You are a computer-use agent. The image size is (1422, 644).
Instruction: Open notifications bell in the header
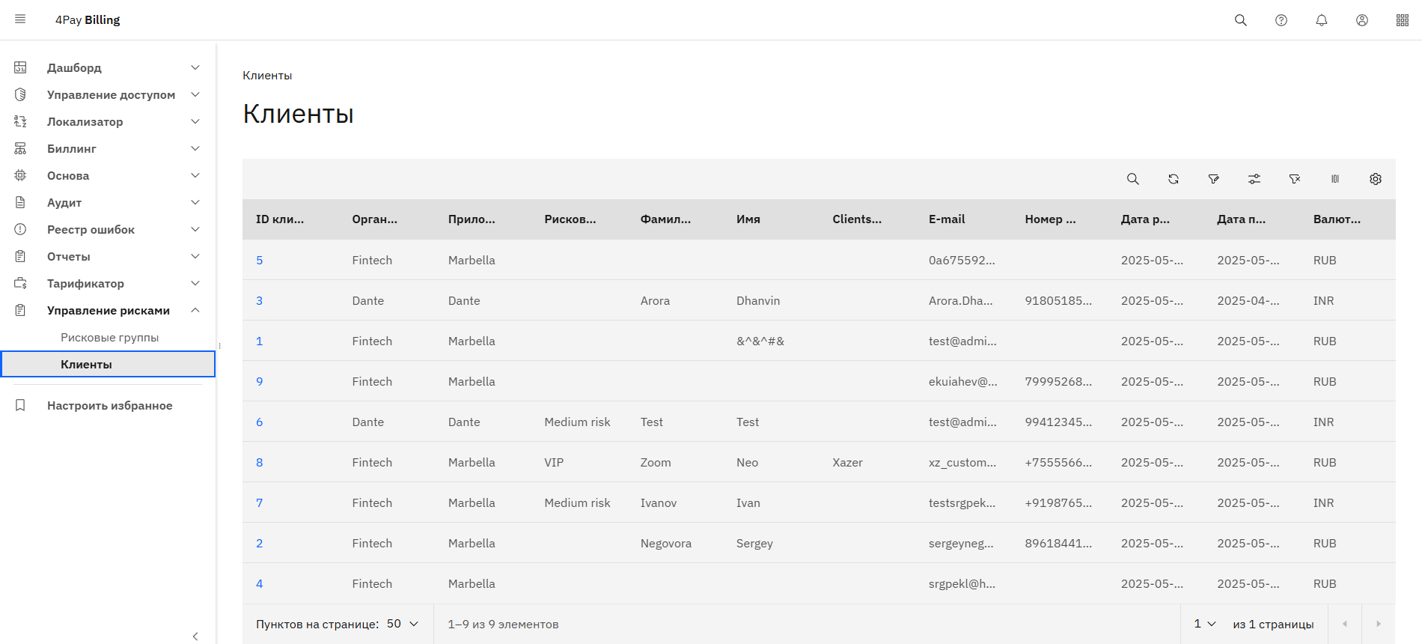point(1321,20)
